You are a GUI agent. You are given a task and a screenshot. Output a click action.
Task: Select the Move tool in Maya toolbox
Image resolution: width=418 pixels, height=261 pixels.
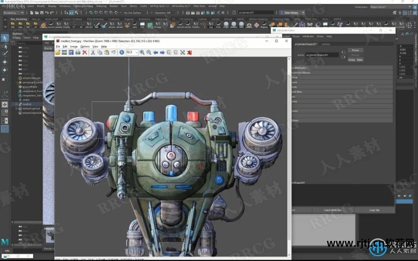click(x=5, y=62)
